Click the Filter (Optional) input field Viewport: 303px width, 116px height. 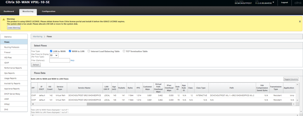pos(60,61)
